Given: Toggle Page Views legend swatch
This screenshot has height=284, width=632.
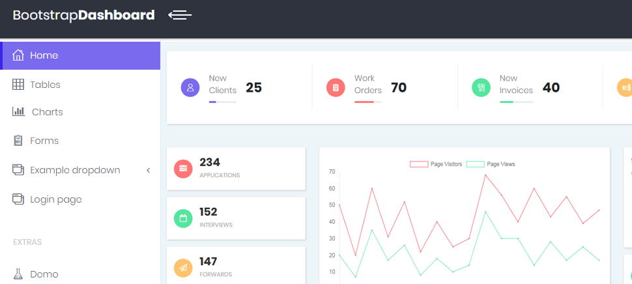Looking at the screenshot, I should coord(475,164).
